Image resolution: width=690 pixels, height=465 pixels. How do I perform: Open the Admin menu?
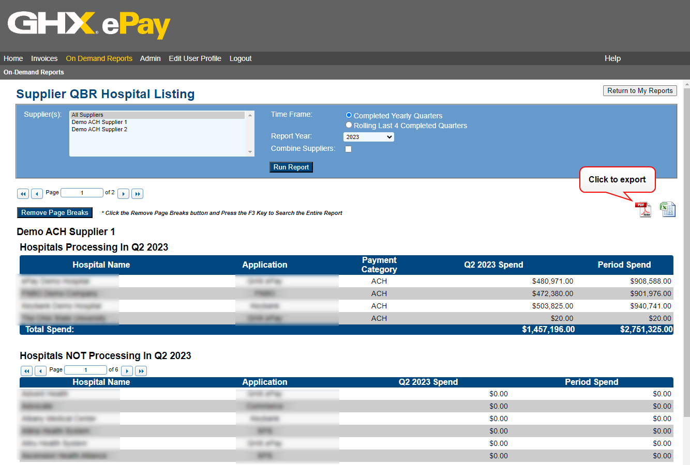(x=150, y=58)
